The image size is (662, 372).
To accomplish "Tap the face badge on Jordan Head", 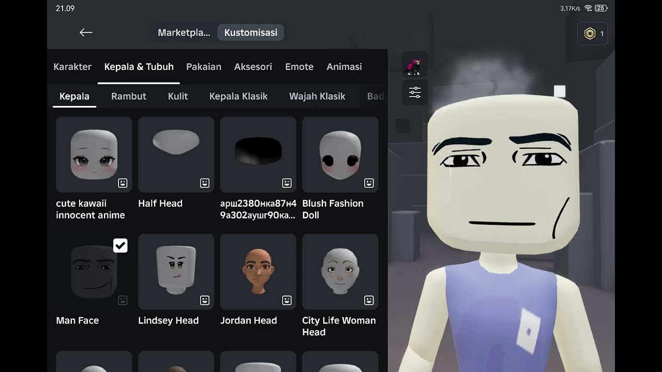I will click(287, 300).
